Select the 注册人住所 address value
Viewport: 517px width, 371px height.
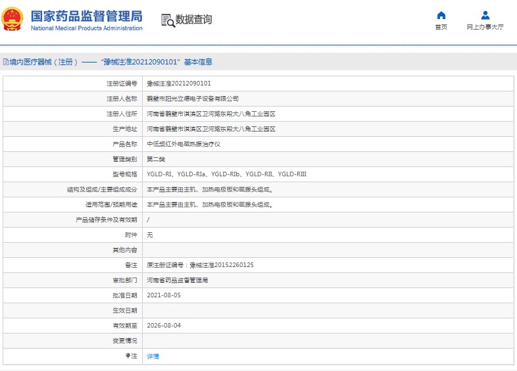(x=211, y=114)
